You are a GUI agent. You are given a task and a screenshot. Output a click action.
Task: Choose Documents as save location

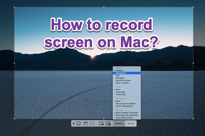(x=121, y=73)
